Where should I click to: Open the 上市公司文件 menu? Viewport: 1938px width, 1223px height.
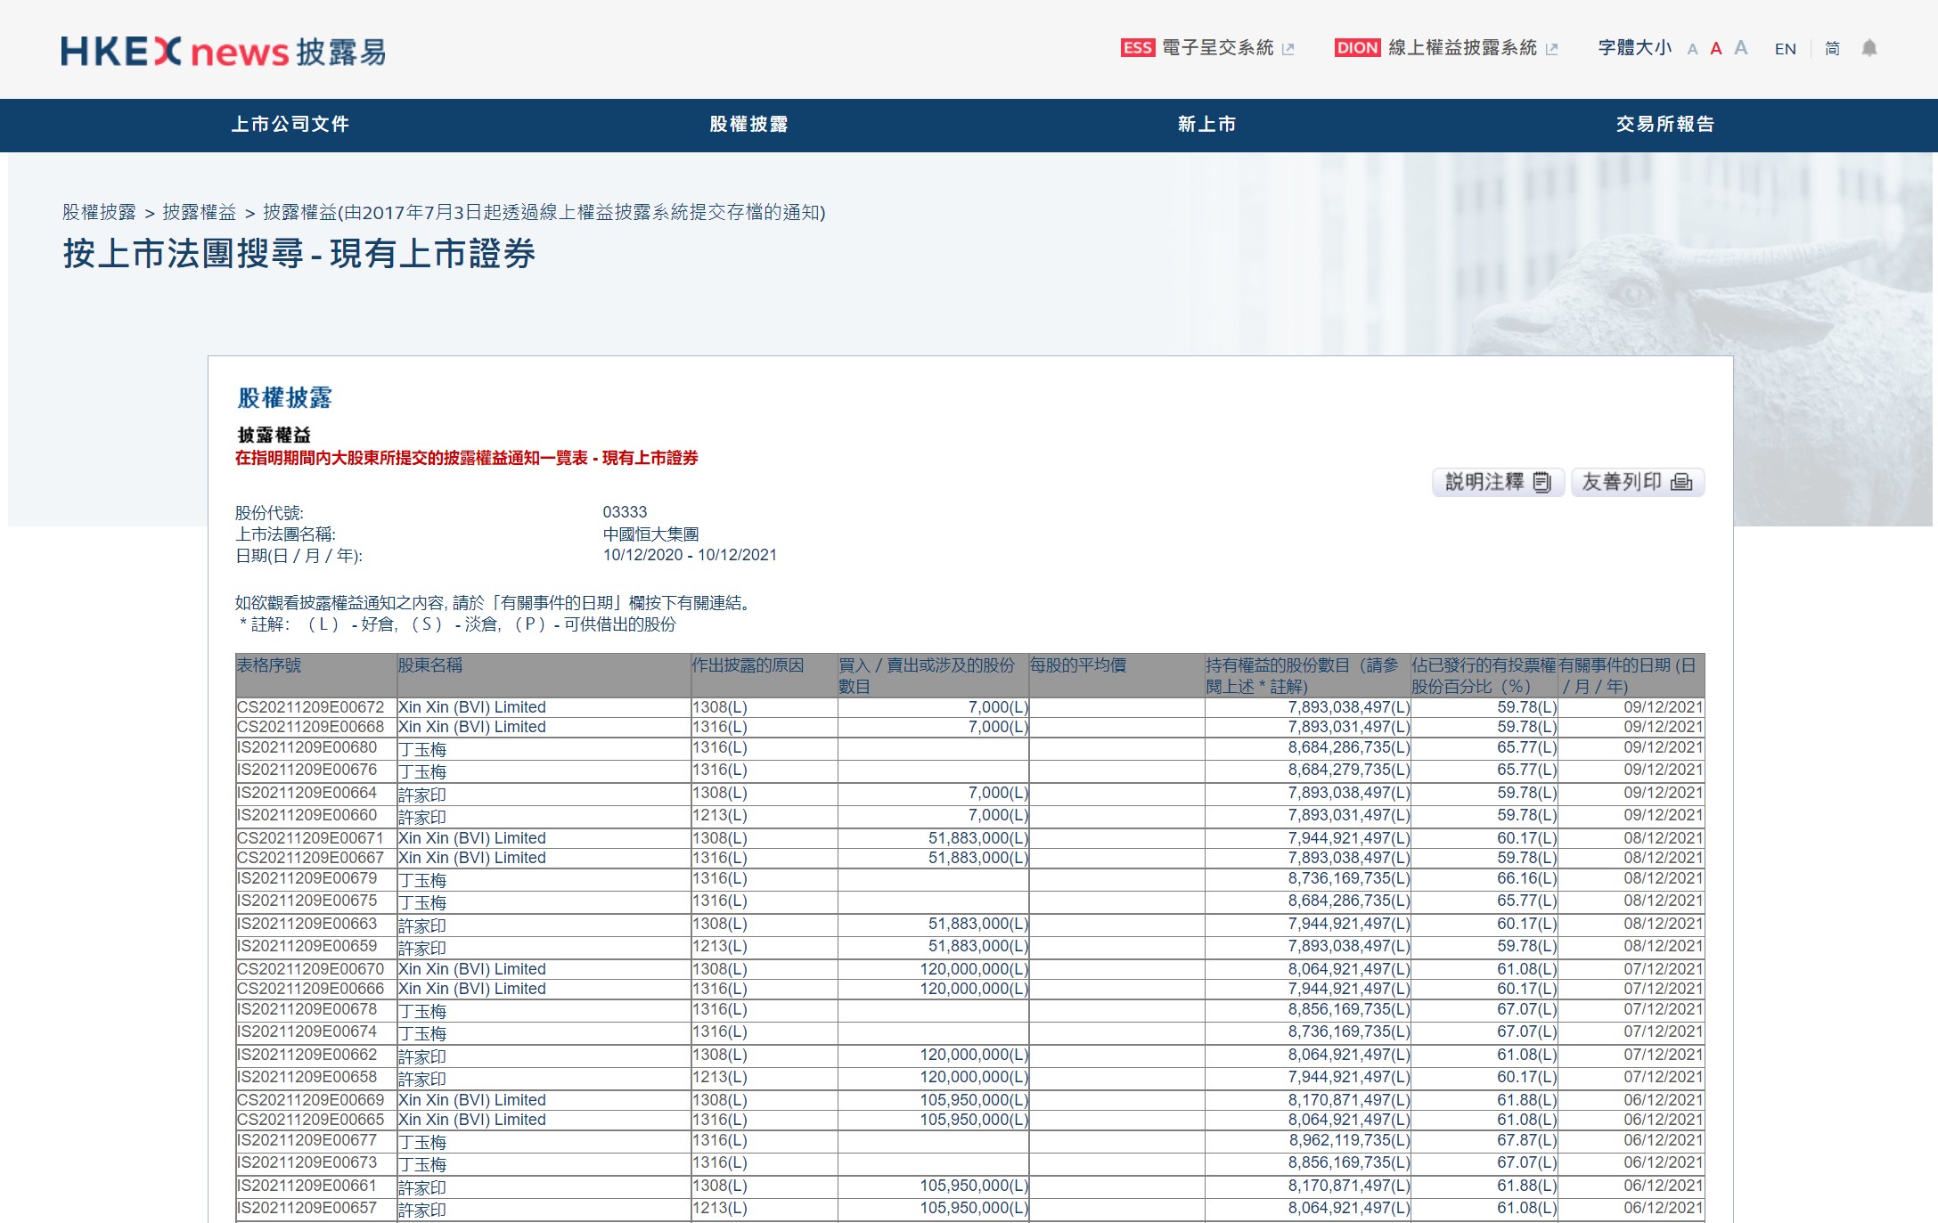coord(290,125)
